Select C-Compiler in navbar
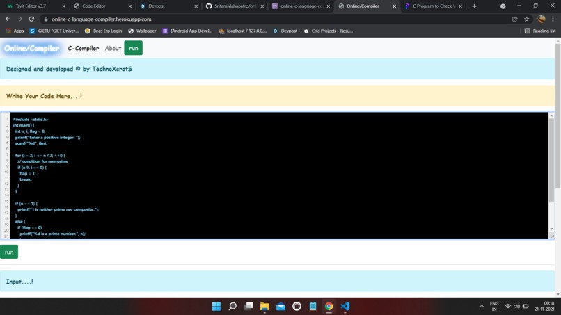561x315 pixels. [x=84, y=48]
